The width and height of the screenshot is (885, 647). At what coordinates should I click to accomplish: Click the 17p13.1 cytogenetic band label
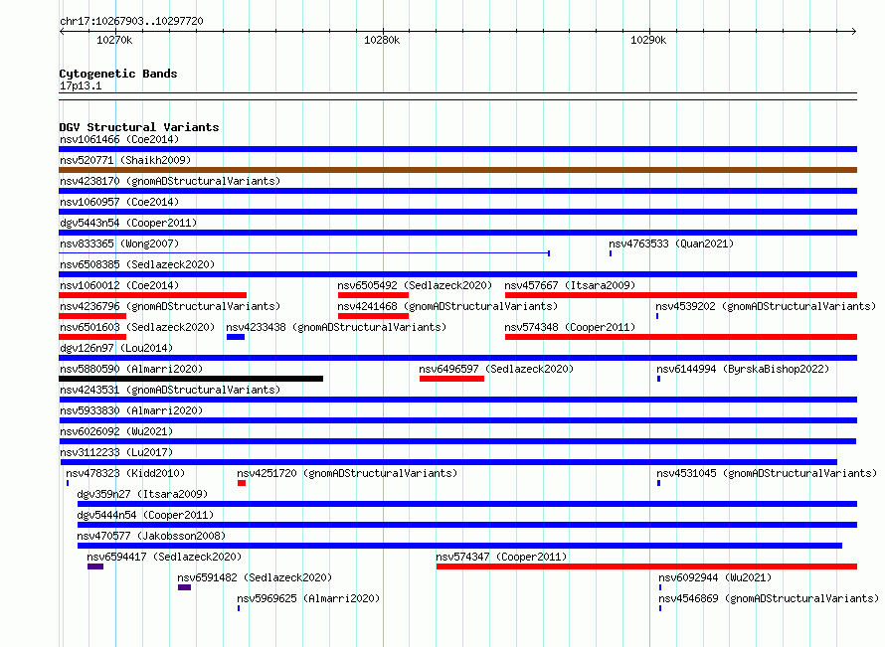click(81, 85)
